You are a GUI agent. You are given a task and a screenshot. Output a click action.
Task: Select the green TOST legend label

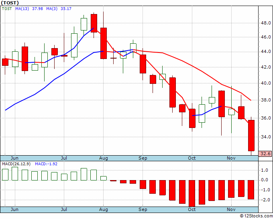coord(7,9)
